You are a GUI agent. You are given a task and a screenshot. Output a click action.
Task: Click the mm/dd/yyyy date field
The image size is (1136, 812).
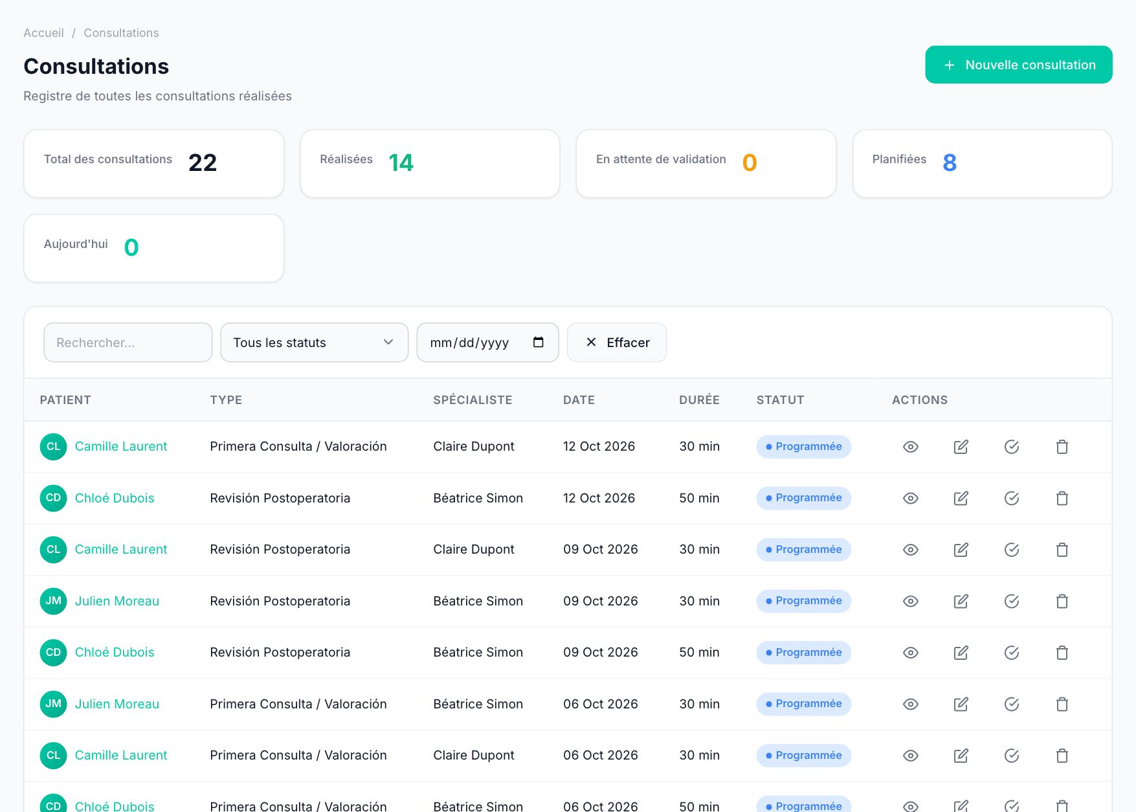[487, 343]
